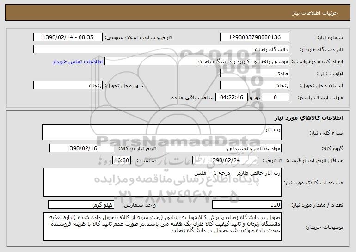Click the label ایجاد کننده درخواست
Viewport: 356px width, 252px height.
(317, 61)
